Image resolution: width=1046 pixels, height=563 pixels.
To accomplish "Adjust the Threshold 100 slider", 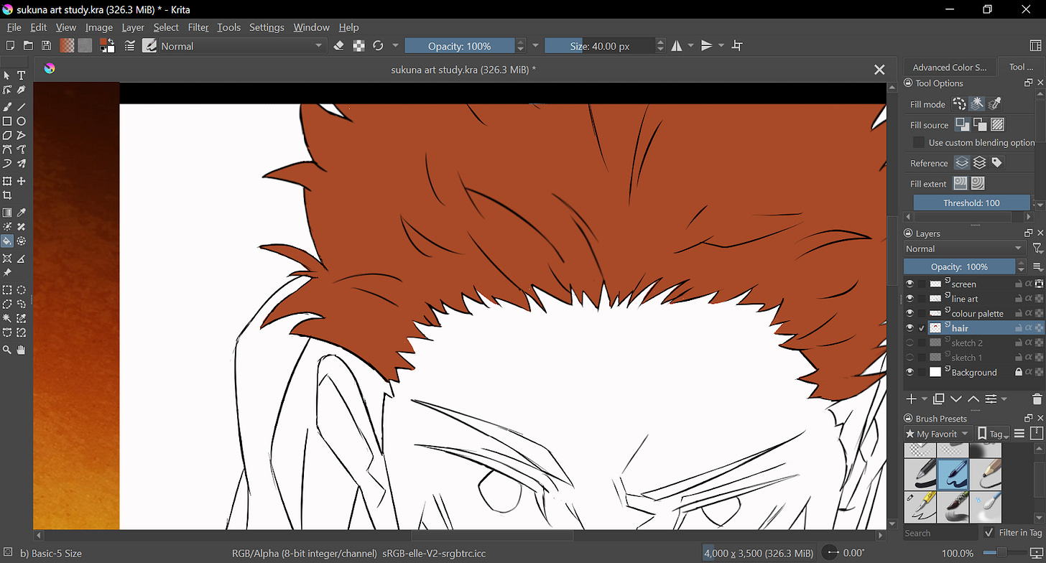I will pos(971,203).
